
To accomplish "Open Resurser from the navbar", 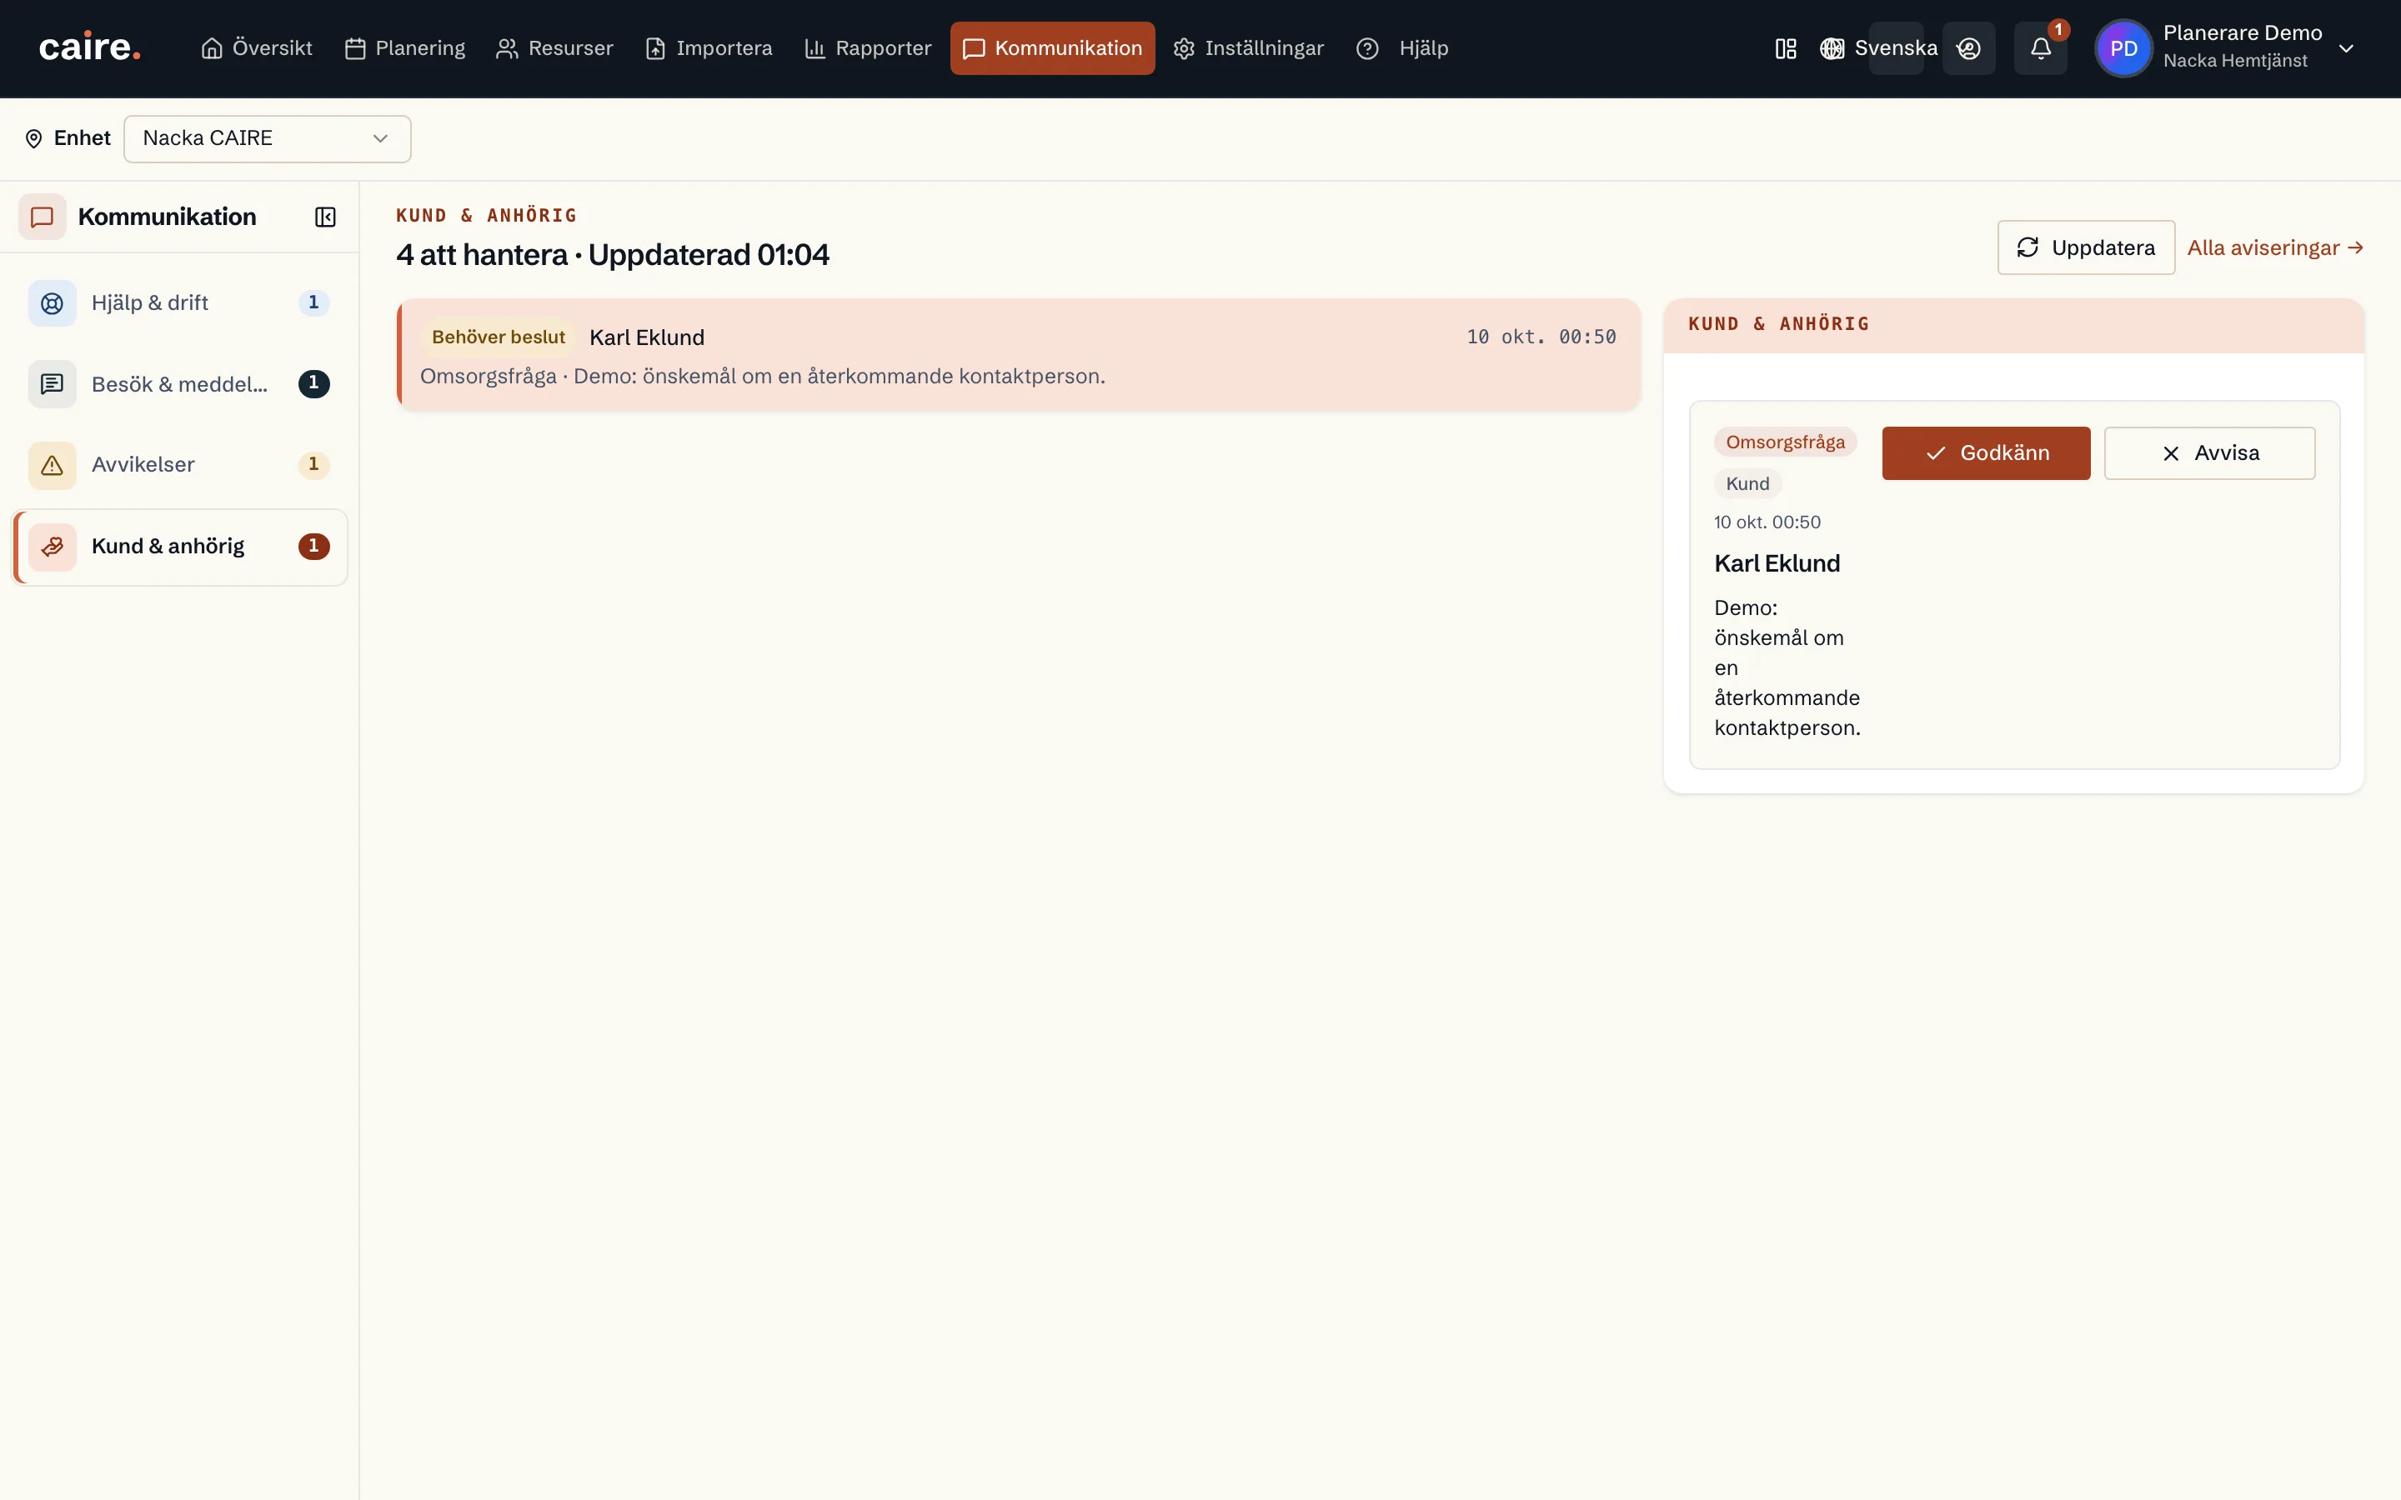I will click(554, 47).
